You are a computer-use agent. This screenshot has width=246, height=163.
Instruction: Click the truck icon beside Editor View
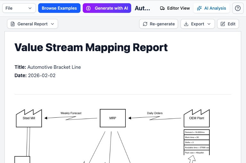pyautogui.click(x=163, y=8)
